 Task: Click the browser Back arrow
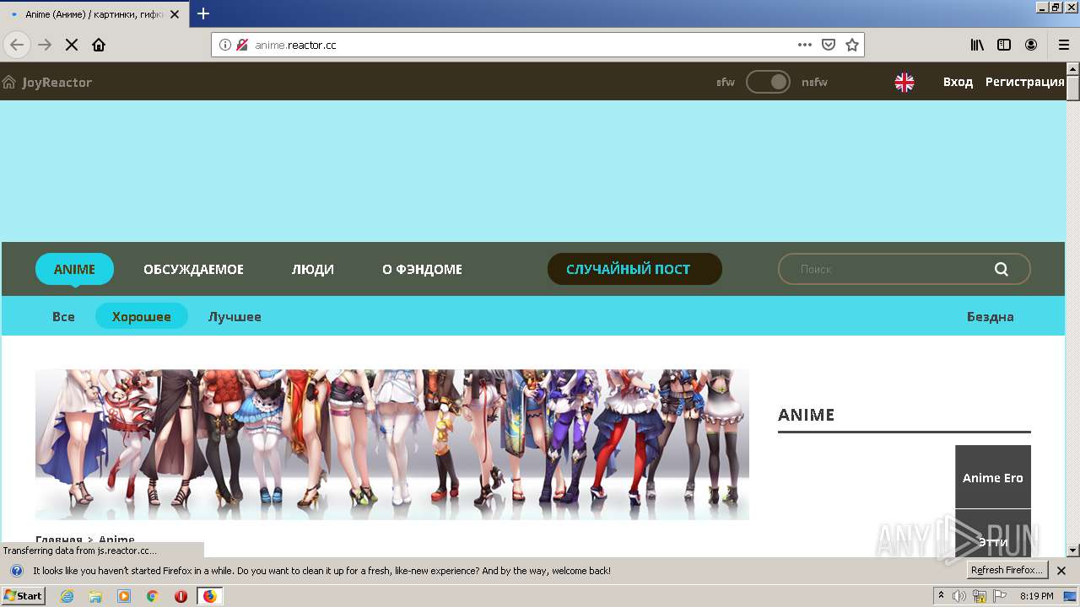17,45
